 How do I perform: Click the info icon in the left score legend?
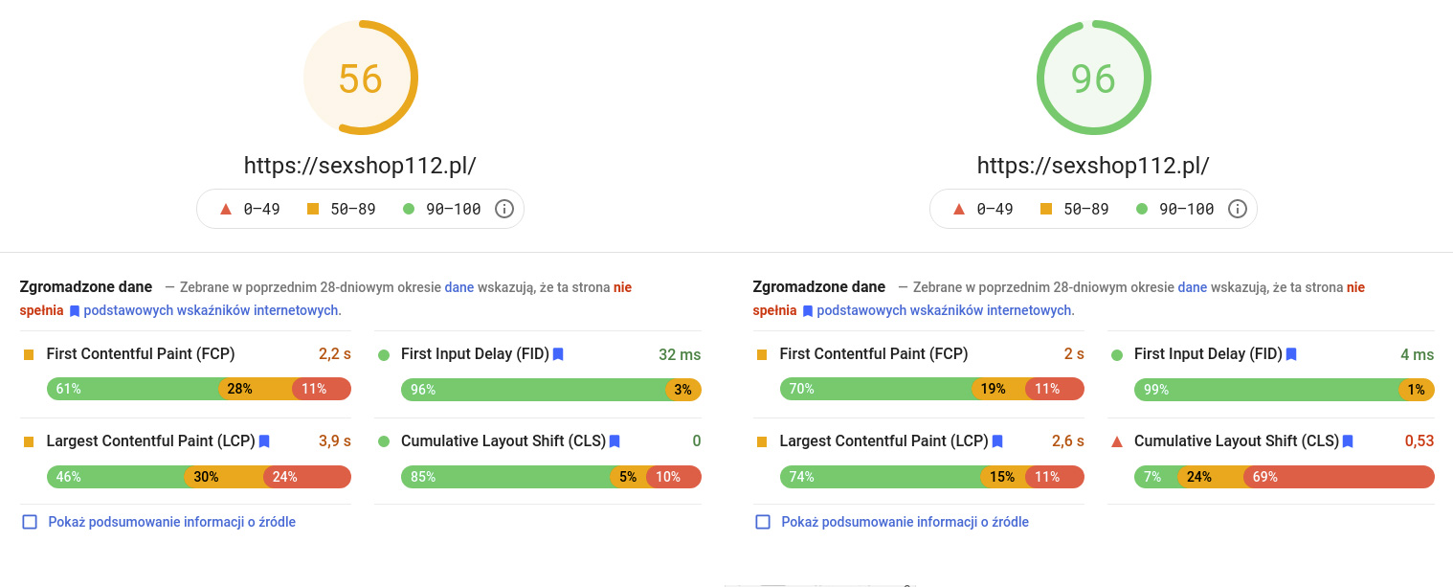(x=504, y=208)
